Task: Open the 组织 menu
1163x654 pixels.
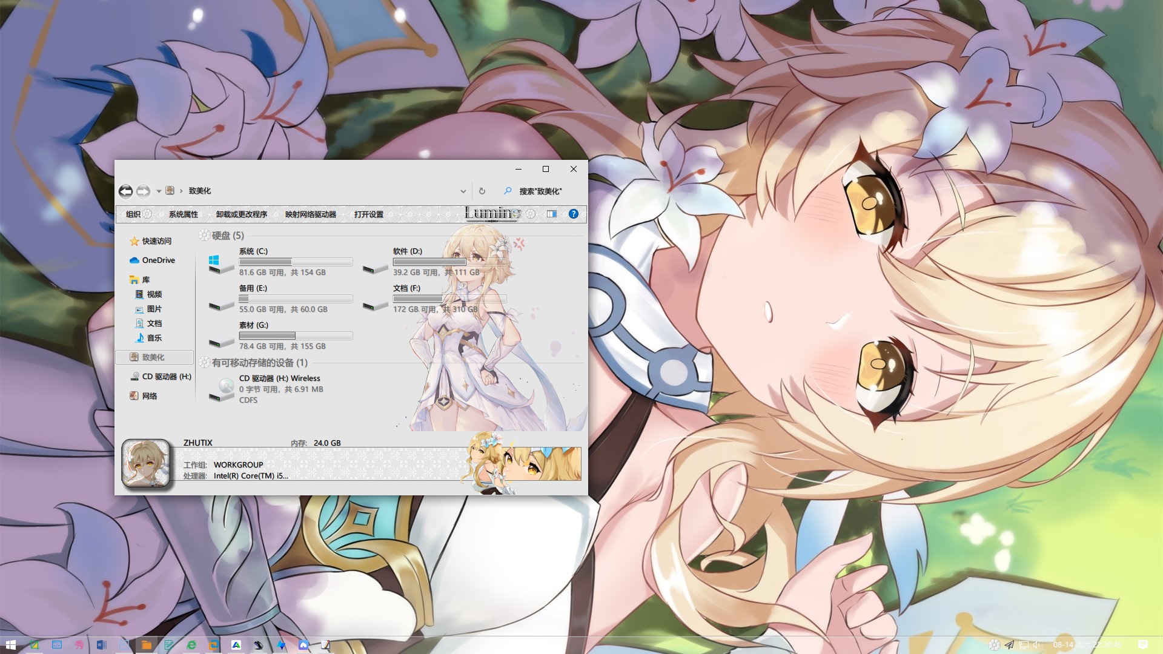Action: pyautogui.click(x=138, y=214)
